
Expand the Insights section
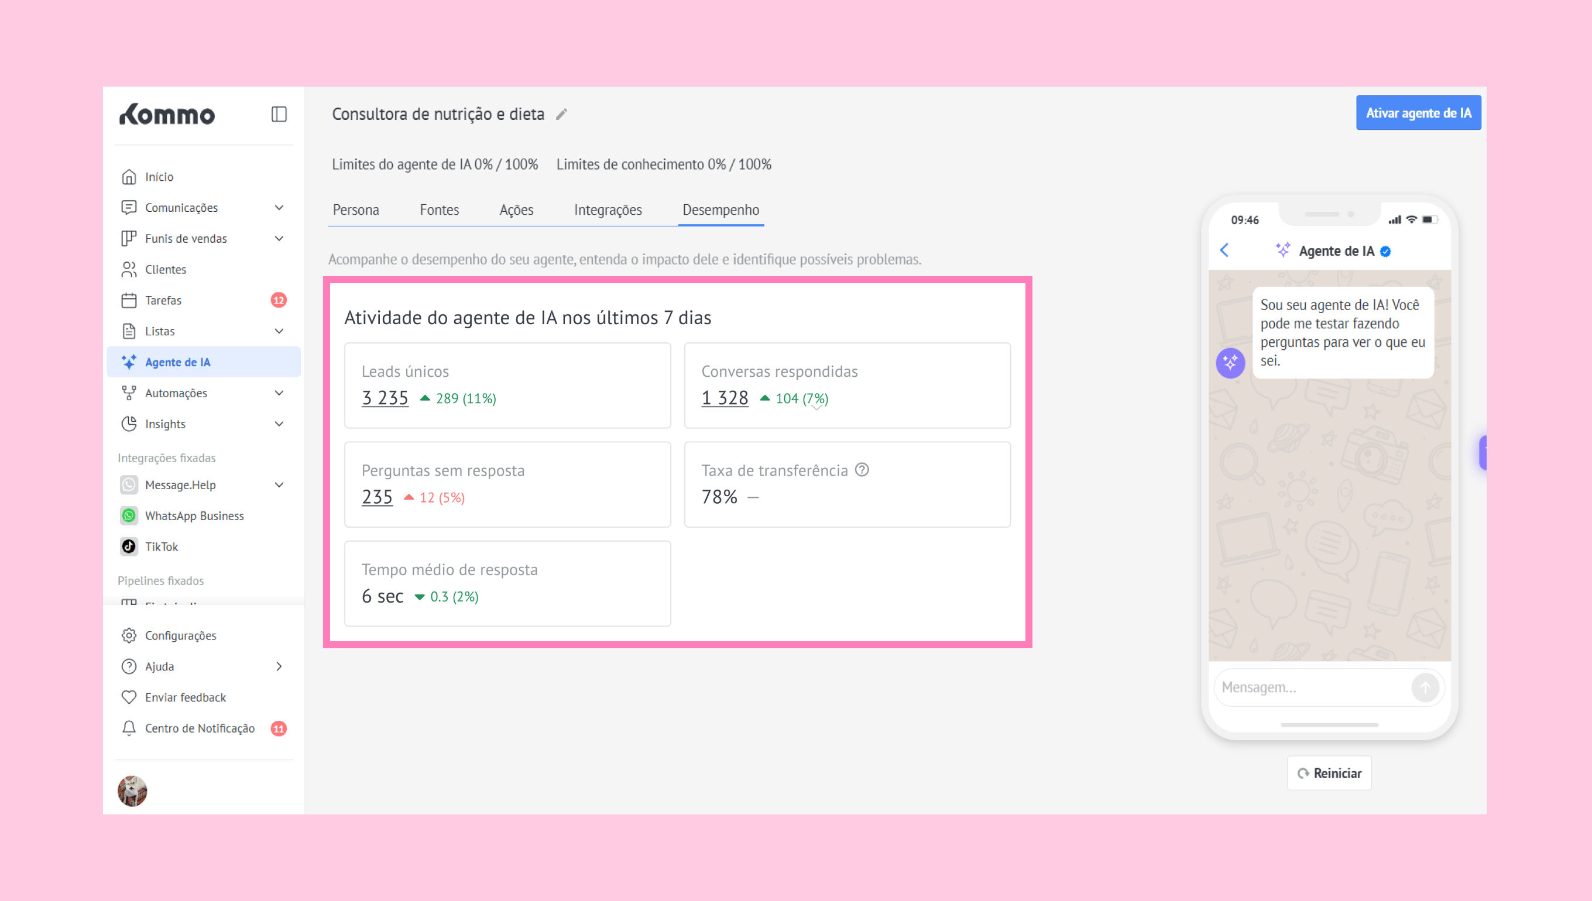(x=279, y=424)
